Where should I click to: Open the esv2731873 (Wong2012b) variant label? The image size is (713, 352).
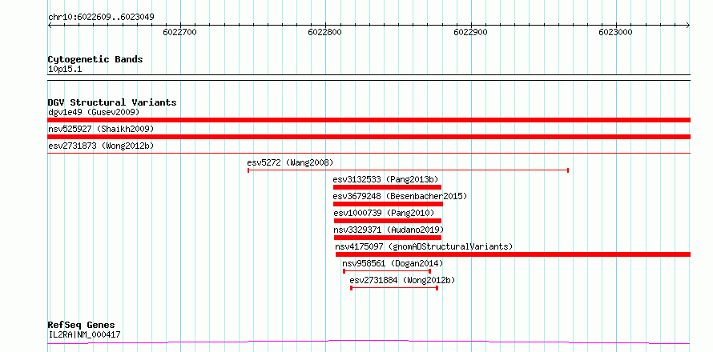[101, 146]
